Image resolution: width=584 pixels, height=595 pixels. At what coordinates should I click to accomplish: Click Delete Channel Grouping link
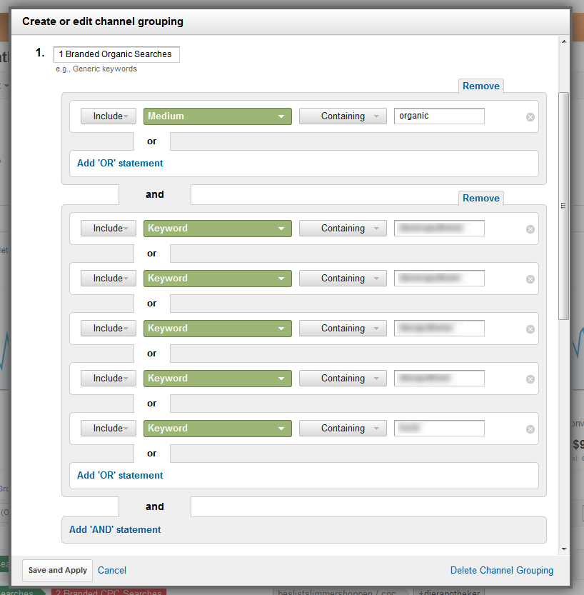tap(501, 570)
